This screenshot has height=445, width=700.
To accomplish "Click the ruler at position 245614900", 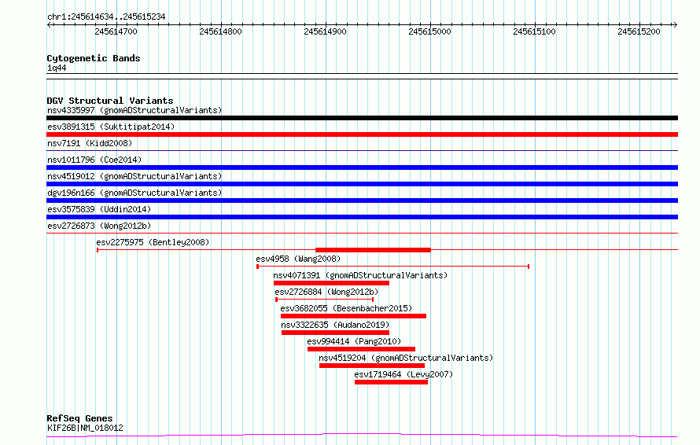I will [x=325, y=31].
